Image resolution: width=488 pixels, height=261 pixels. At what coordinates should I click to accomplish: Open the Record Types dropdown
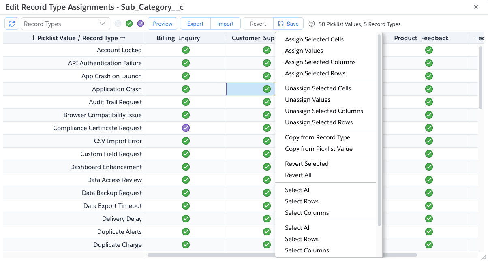(65, 24)
